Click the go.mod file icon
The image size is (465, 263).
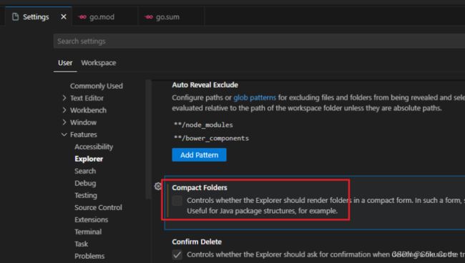point(82,17)
